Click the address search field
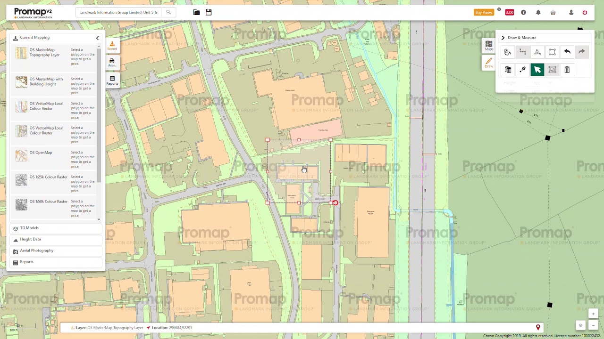604x339 pixels. 119,12
